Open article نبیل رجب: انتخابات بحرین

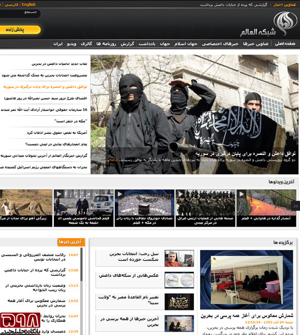coord(134,256)
